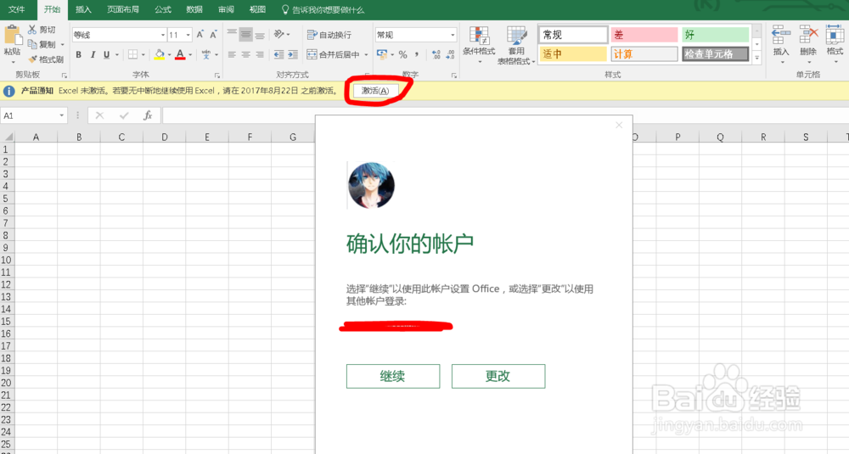Click the Paste (粘贴) clipboard icon

coord(12,36)
